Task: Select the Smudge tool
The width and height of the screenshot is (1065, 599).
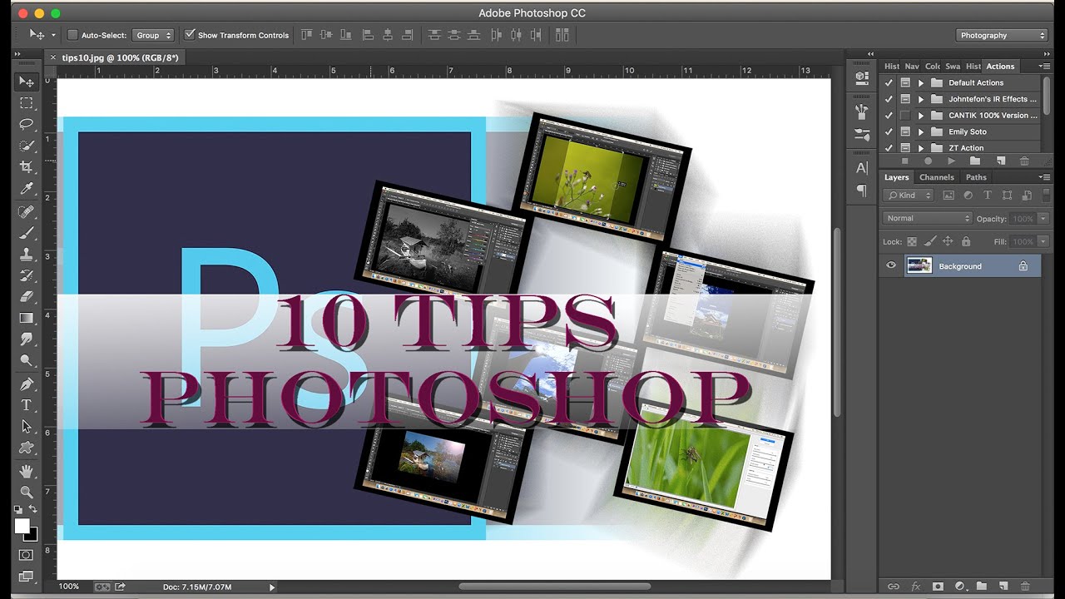Action: [27, 339]
